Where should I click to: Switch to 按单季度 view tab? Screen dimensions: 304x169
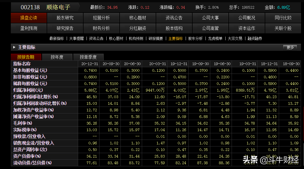coord(88,57)
